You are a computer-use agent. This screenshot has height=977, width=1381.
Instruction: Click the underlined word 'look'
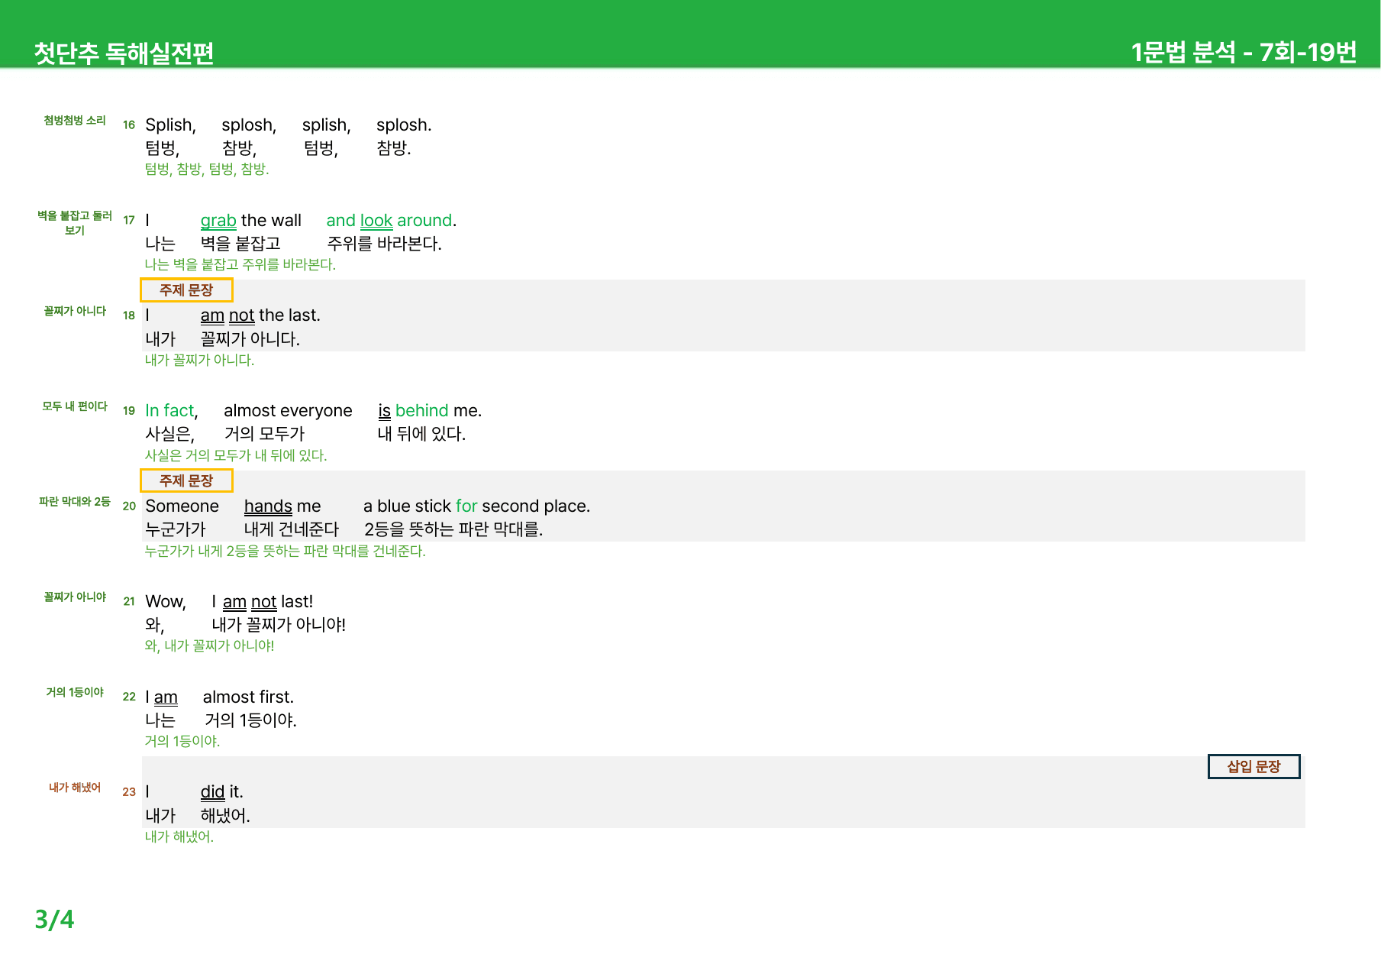click(x=376, y=221)
